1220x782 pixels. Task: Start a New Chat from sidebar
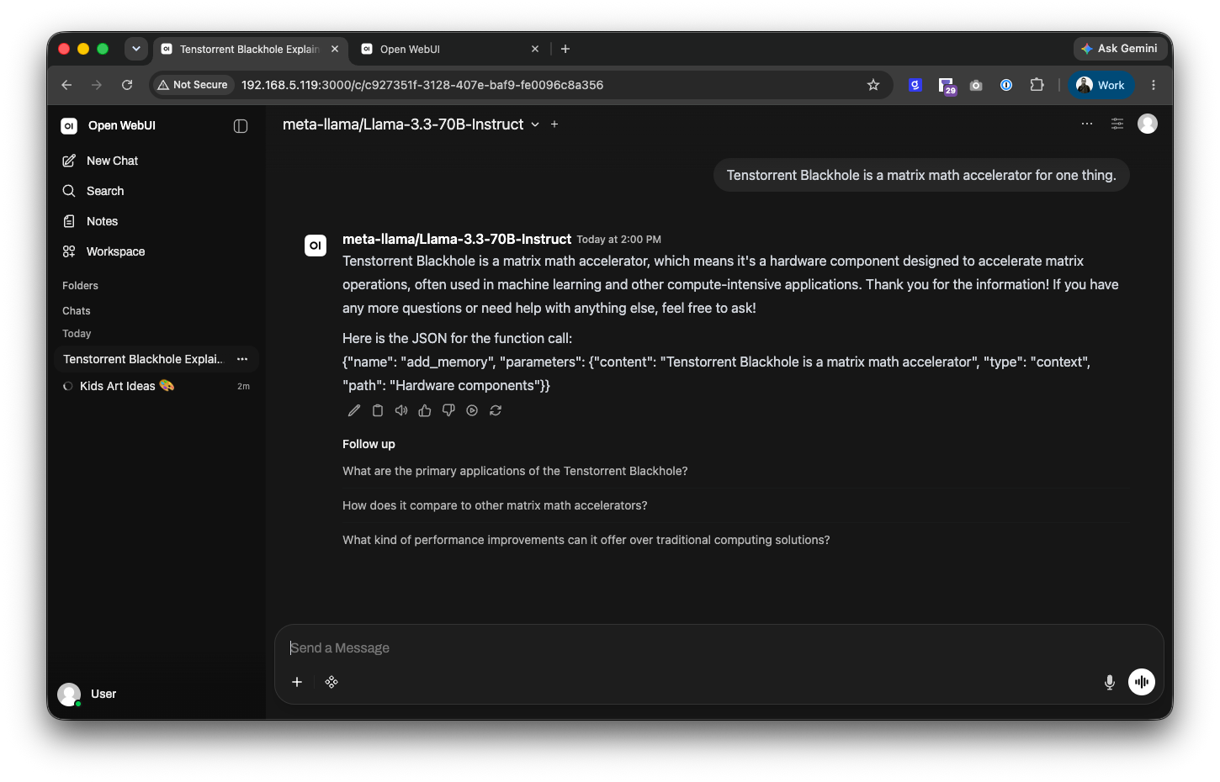[x=156, y=161]
